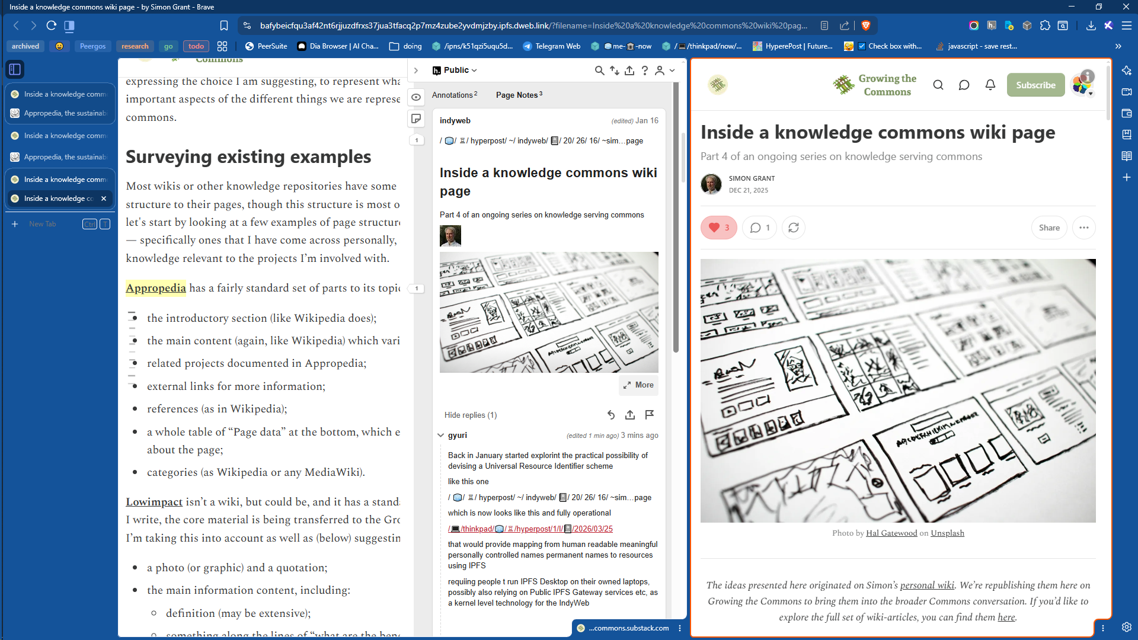This screenshot has height=640, width=1138.
Task: Expand the Hypothesis user account menu
Action: [x=664, y=71]
